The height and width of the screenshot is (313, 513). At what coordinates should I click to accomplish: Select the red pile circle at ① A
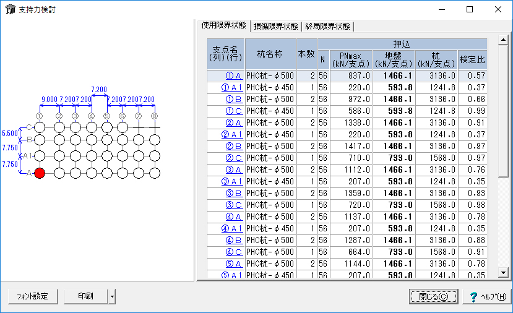tap(40, 173)
